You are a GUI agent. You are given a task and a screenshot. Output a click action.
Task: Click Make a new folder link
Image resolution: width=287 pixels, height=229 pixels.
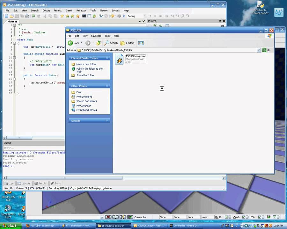coord(86,64)
